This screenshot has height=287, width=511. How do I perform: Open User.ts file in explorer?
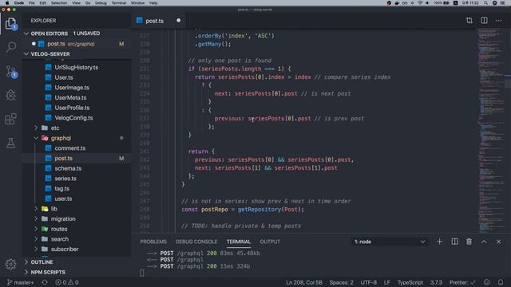(64, 77)
